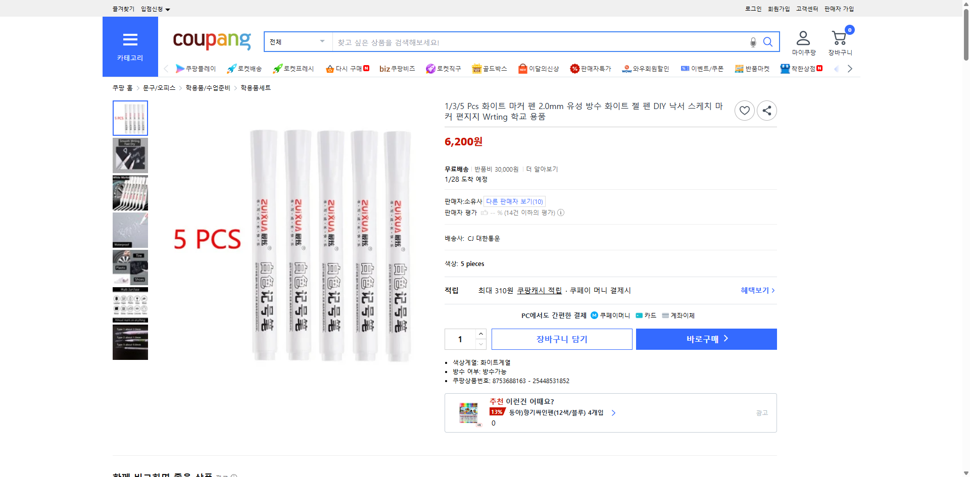Click the seller rating info tooltip icon
Image resolution: width=970 pixels, height=477 pixels.
(x=560, y=213)
